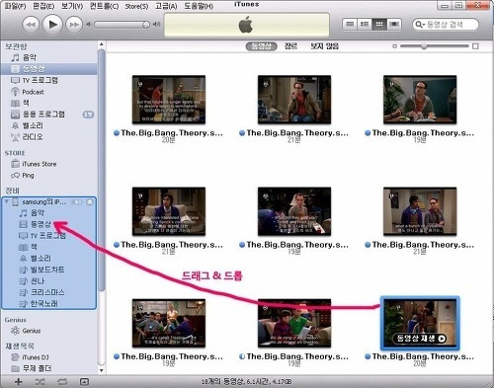Image resolution: width=494 pixels, height=388 pixels.
Task: Open the 파일(F) menu
Action: click(15, 6)
